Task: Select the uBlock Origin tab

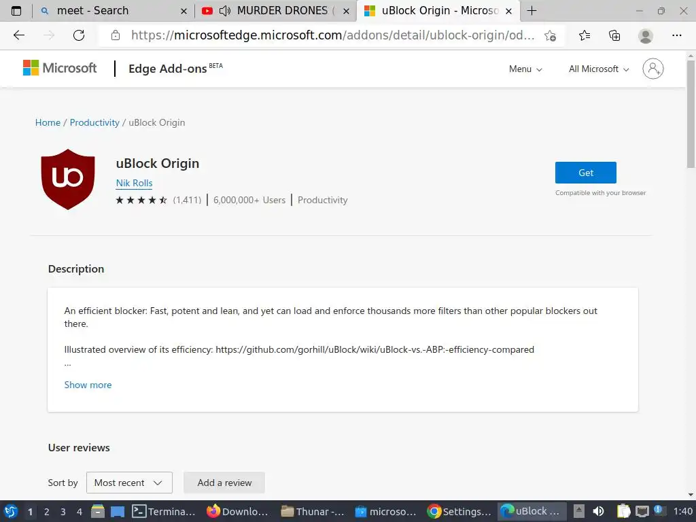Action: (440, 11)
